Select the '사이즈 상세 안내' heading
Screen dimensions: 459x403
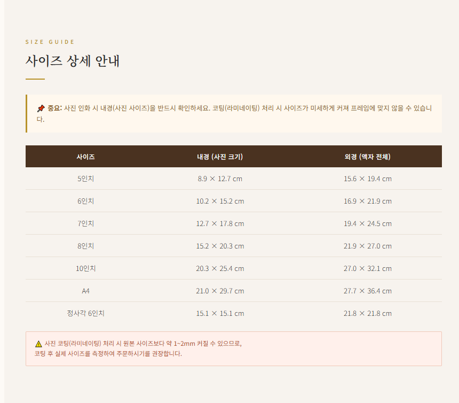pos(73,61)
